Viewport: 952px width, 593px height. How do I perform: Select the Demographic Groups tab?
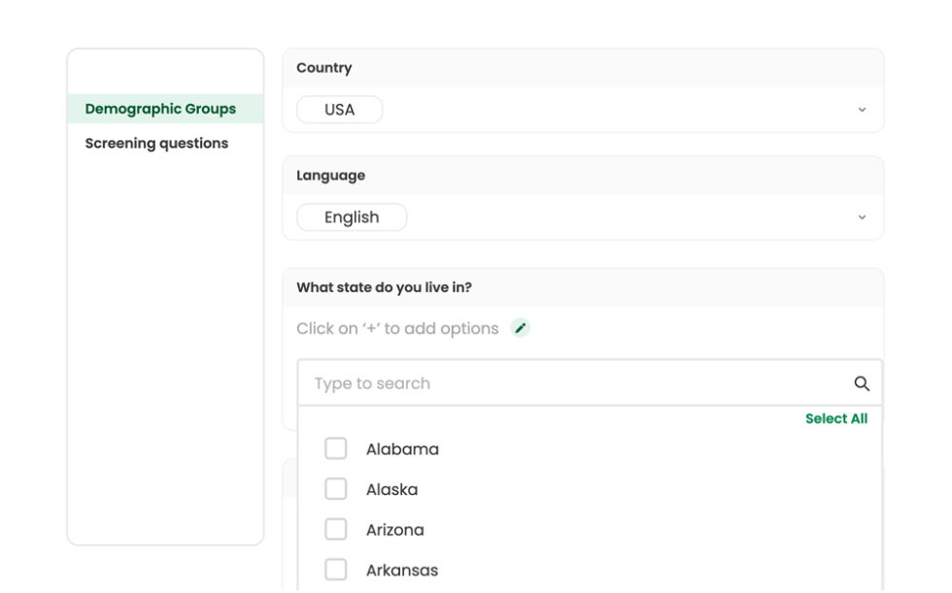point(159,108)
